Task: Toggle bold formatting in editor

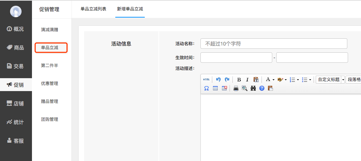Action: point(239,80)
